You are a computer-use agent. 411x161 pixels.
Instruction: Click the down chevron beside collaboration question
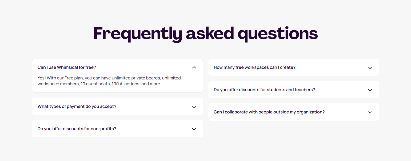click(x=370, y=112)
